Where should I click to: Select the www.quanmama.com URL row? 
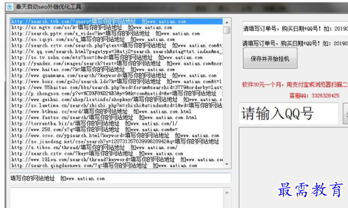click(x=117, y=76)
